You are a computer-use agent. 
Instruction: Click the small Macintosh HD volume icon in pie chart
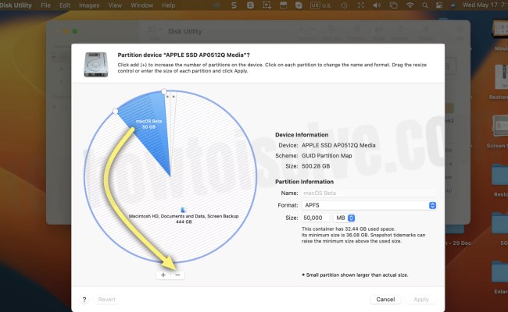pos(183,210)
